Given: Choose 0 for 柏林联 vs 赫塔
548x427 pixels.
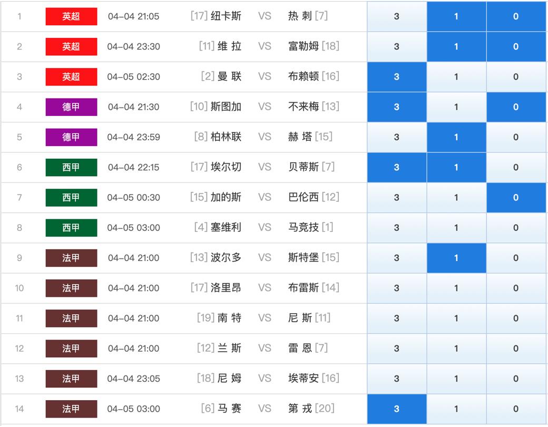Looking at the screenshot, I should (516, 137).
